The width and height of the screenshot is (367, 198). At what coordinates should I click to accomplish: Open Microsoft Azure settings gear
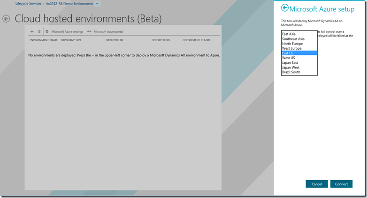tap(47, 31)
